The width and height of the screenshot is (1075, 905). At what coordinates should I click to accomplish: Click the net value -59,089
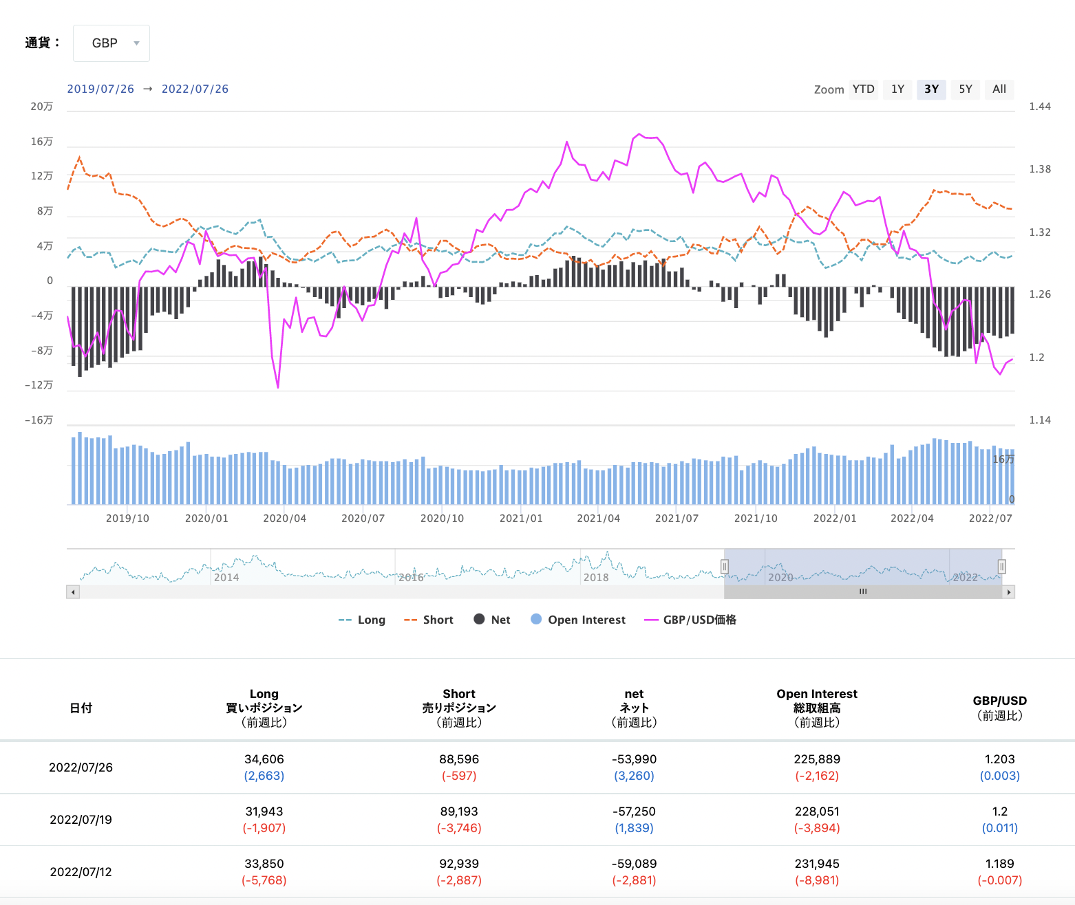635,864
